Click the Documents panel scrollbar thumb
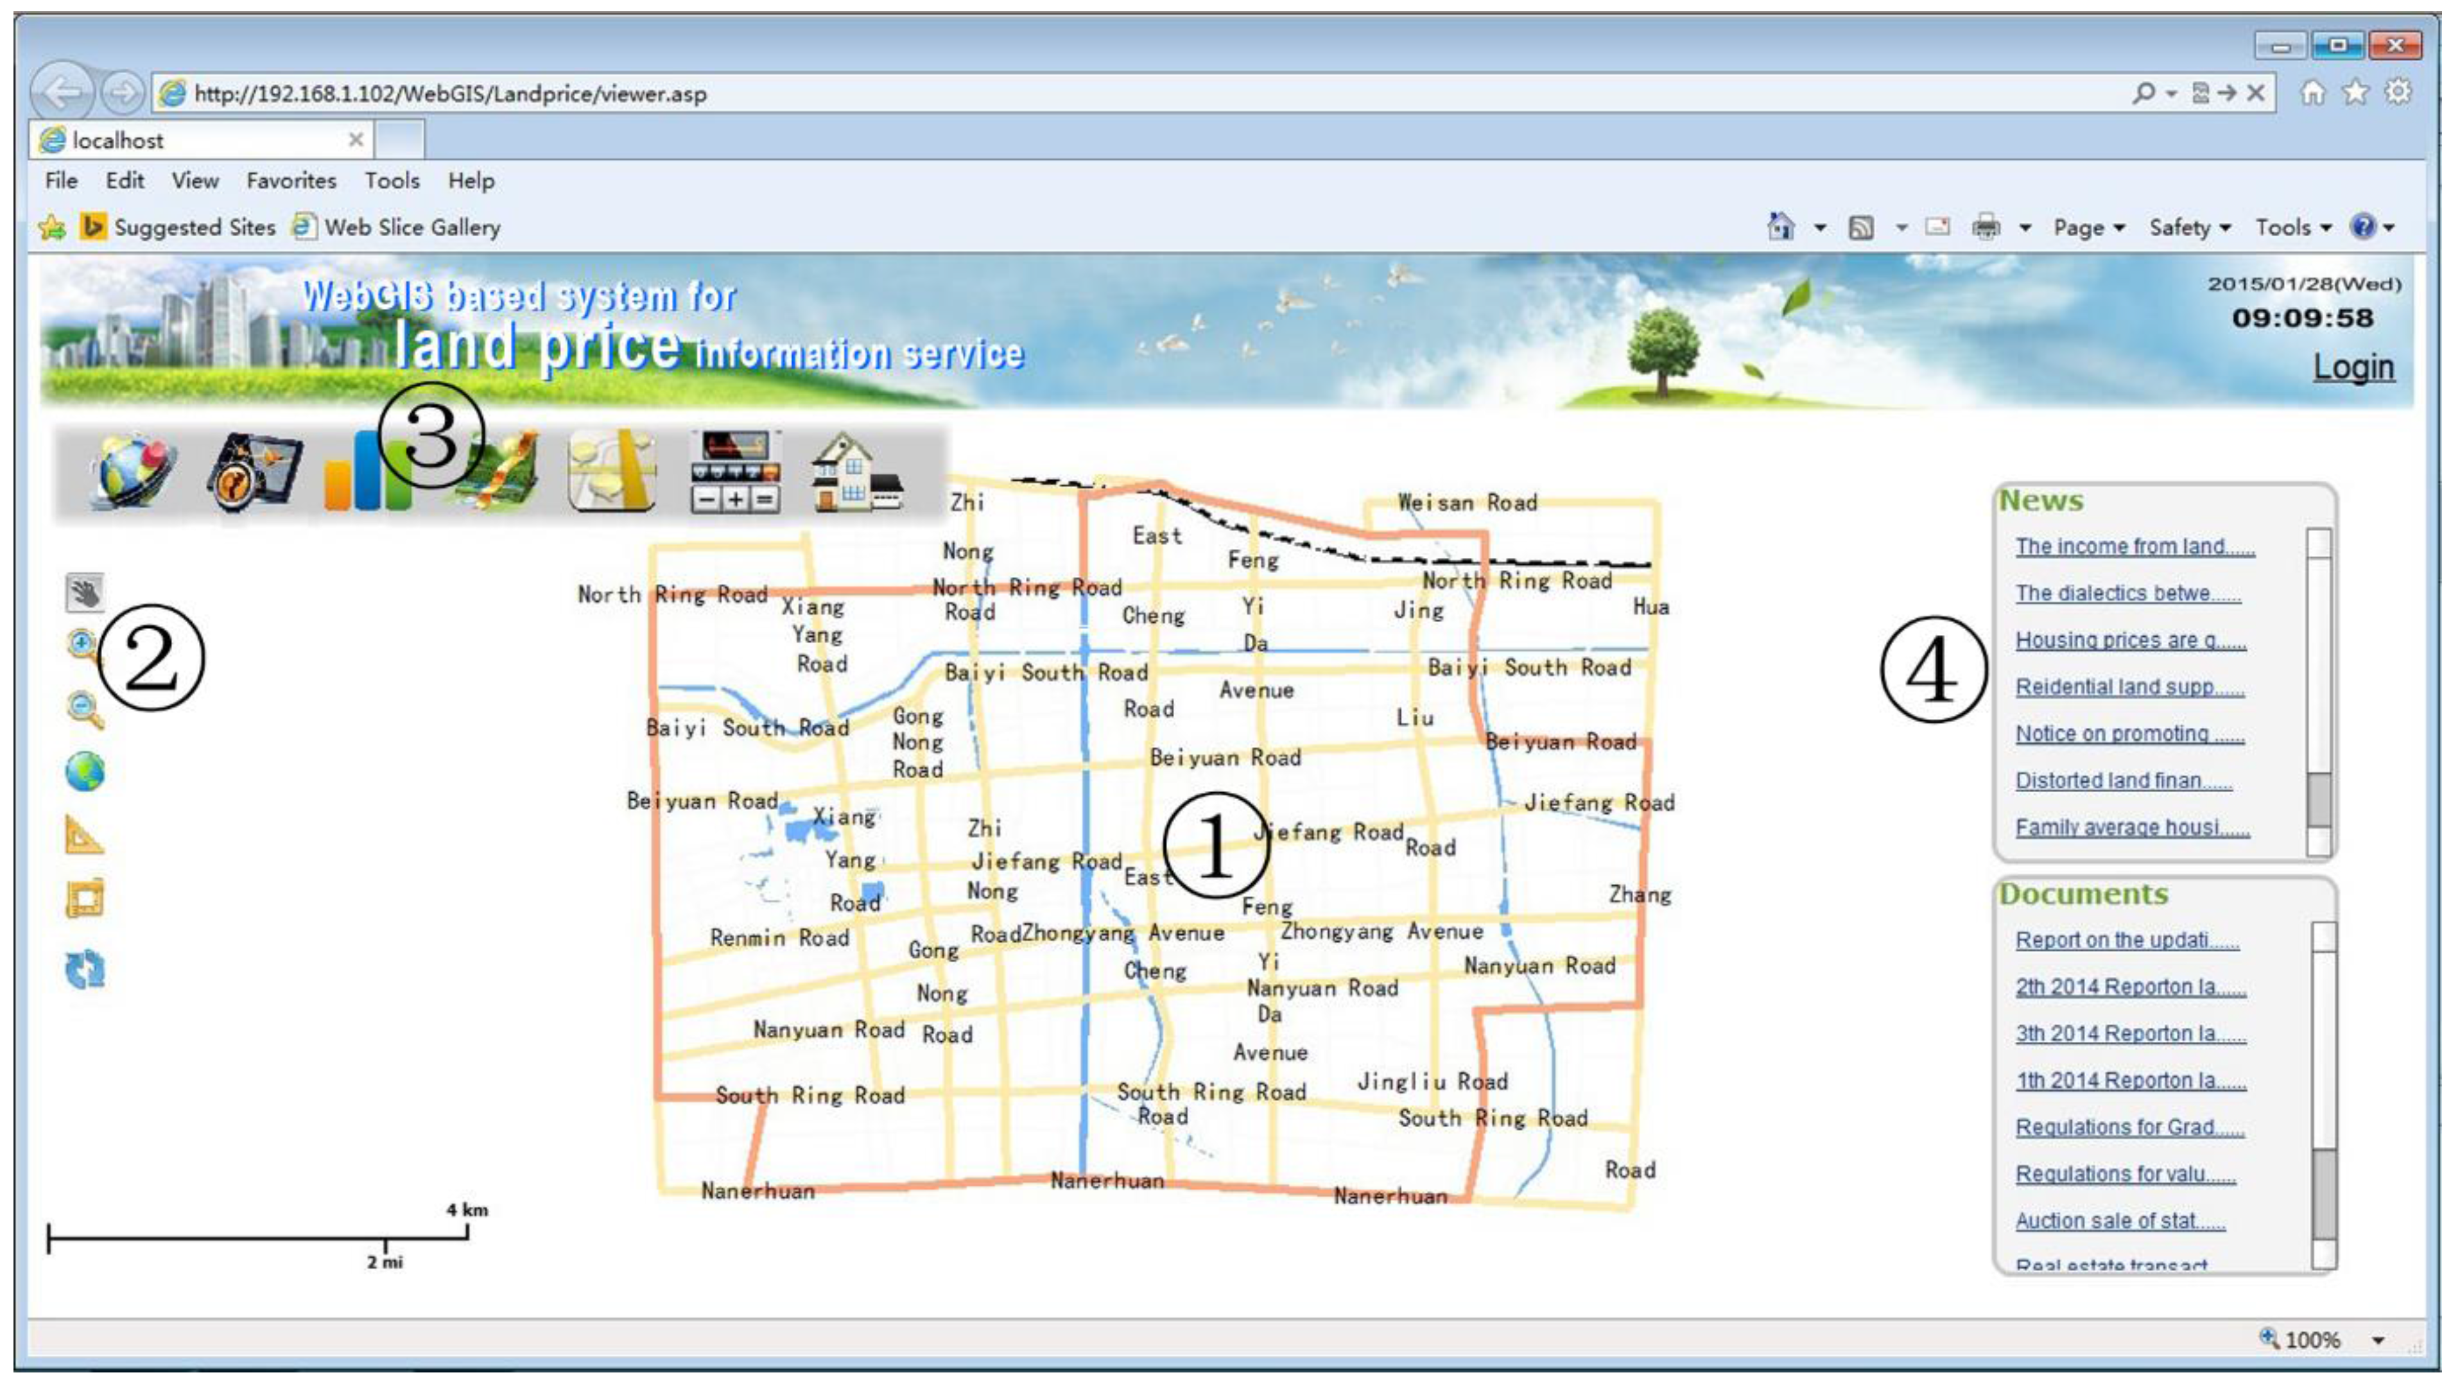This screenshot has width=2451, height=1384. (2325, 1195)
